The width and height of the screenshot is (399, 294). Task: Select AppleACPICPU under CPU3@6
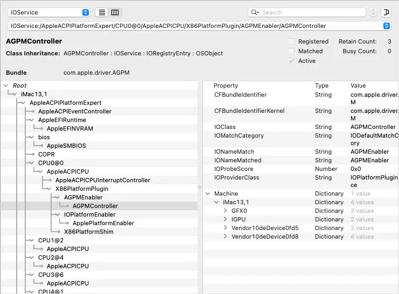click(68, 284)
